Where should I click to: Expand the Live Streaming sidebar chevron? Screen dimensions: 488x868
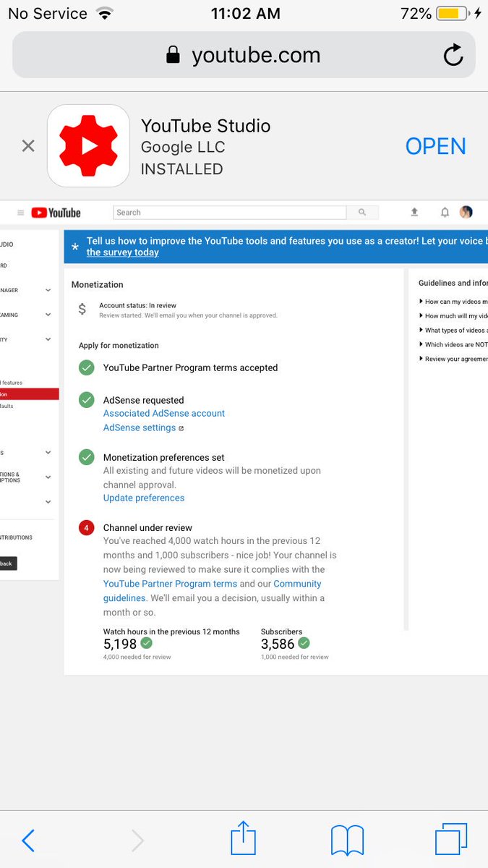pyautogui.click(x=48, y=315)
